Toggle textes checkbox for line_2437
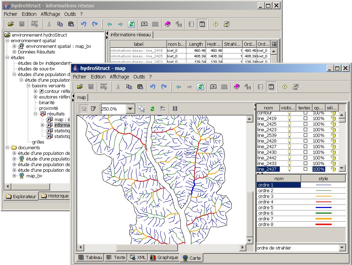 pos(305,169)
